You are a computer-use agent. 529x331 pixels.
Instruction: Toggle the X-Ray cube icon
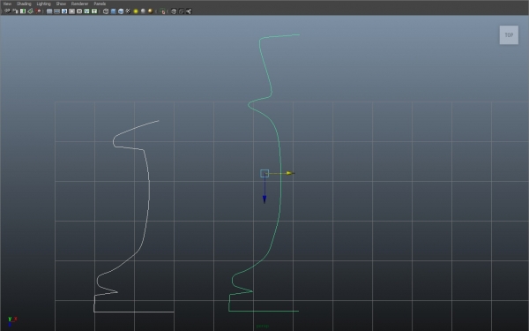coord(174,11)
